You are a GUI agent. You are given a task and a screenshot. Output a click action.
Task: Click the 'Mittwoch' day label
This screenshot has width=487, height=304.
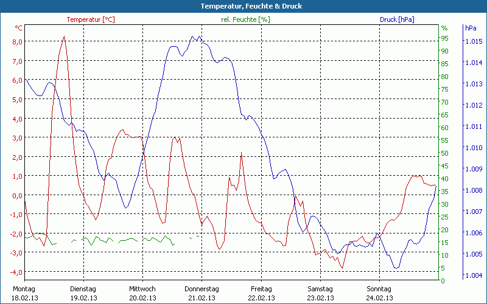tap(142, 289)
